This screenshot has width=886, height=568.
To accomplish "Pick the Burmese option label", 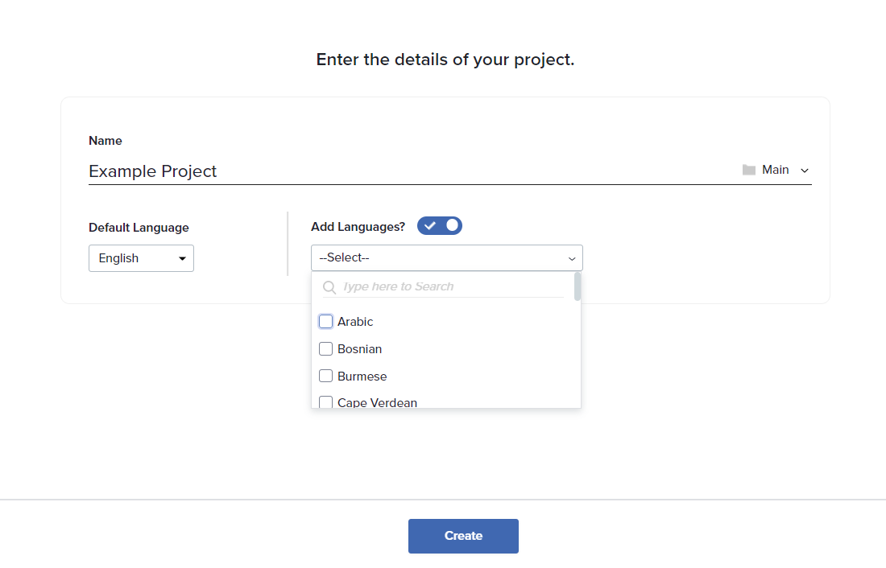I will pos(362,377).
